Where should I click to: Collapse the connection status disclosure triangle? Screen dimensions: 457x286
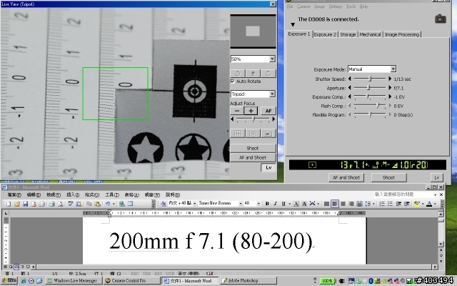click(293, 25)
